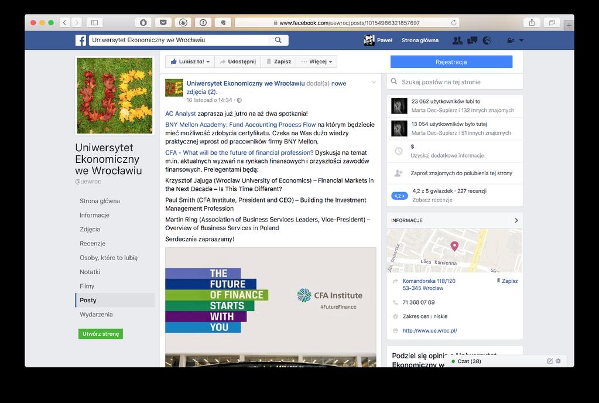This screenshot has height=403, width=599.
Task: Click Zobacz recenzje link
Action: coord(432,200)
